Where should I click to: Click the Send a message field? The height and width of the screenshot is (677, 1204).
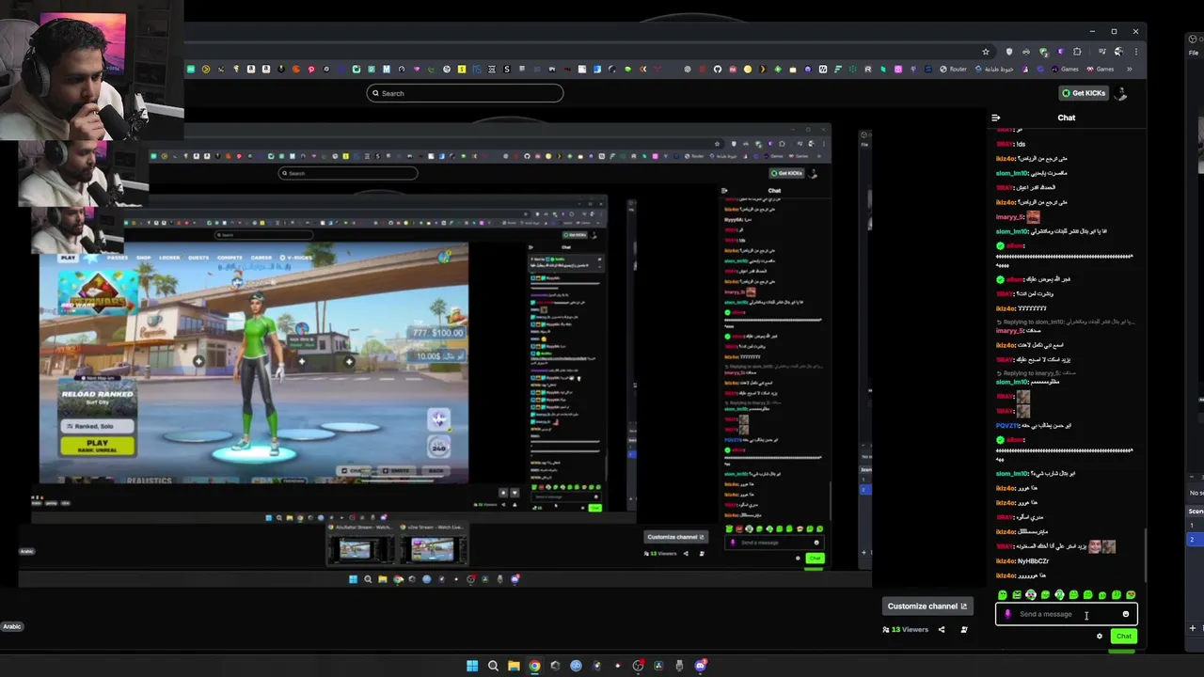(1067, 614)
